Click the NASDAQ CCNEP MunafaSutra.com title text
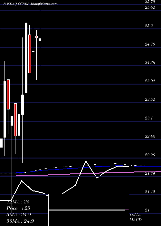Viewport: 161px width, 226px height. [30, 4]
